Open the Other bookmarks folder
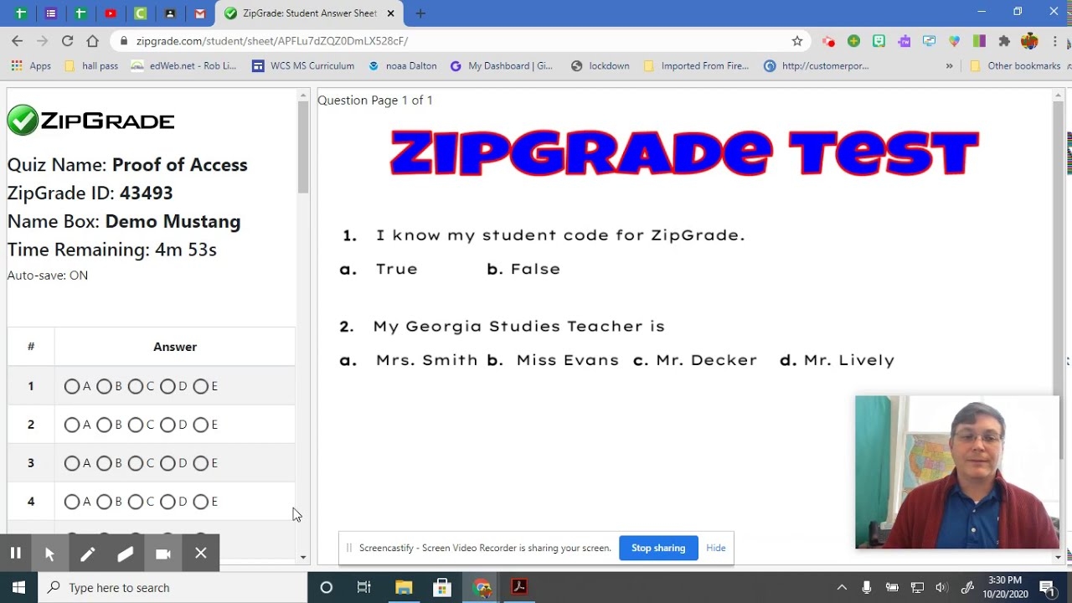The height and width of the screenshot is (603, 1072). tap(1015, 65)
